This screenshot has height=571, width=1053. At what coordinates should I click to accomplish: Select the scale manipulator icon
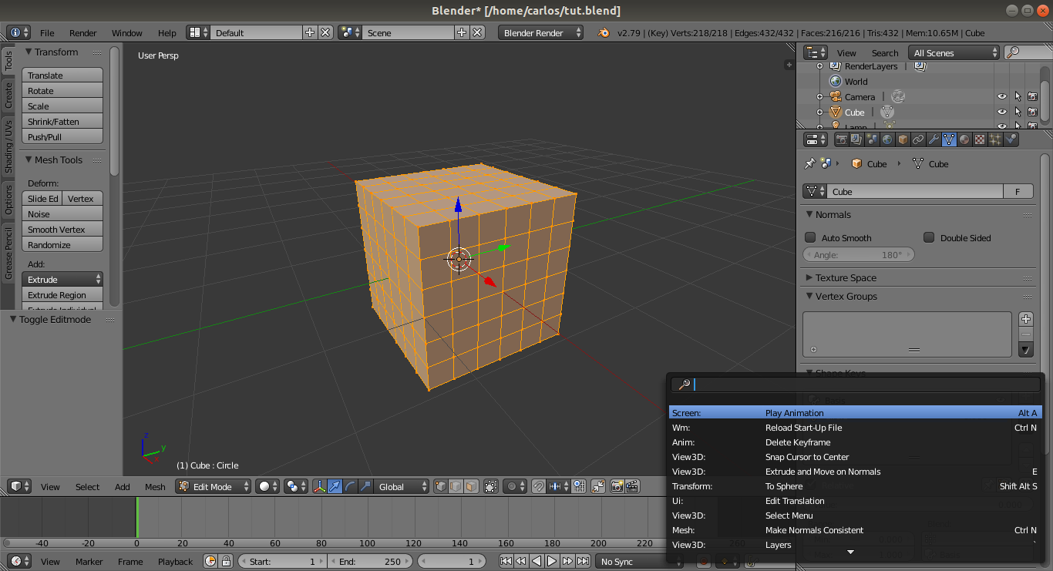click(366, 486)
